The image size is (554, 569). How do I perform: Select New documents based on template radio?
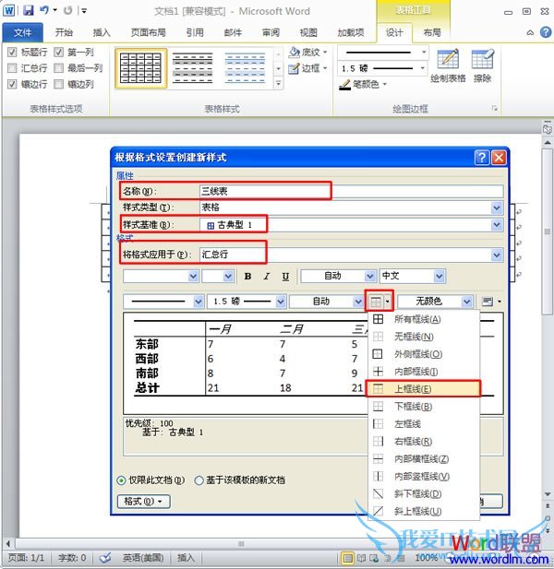point(199,480)
